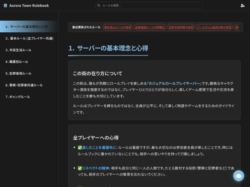Click the この街の在り方について subheading
Screen dimensions: 250x187
[x=98, y=73]
